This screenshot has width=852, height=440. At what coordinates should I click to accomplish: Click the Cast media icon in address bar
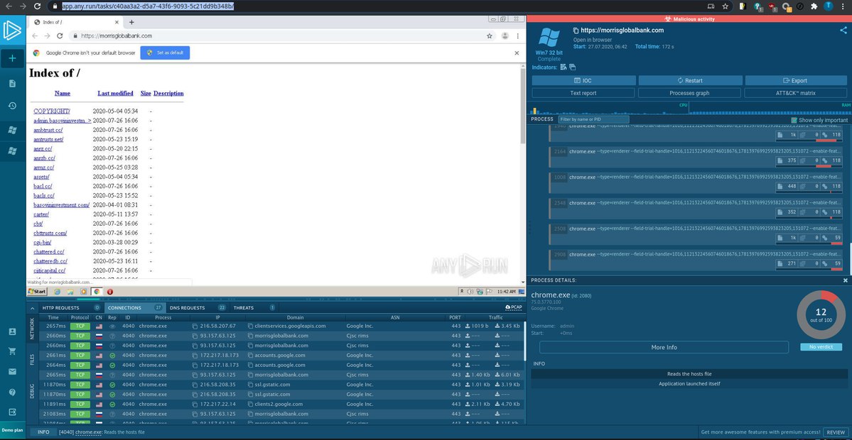click(x=711, y=6)
